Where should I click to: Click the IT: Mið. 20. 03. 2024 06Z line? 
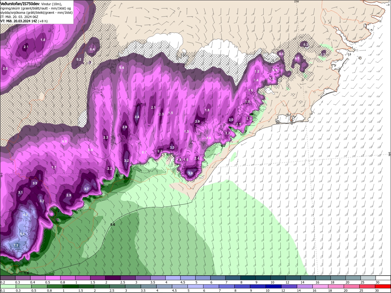tap(19, 17)
